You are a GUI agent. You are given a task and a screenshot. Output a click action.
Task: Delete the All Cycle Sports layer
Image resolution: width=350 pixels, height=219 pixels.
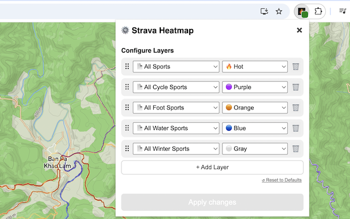point(296,87)
